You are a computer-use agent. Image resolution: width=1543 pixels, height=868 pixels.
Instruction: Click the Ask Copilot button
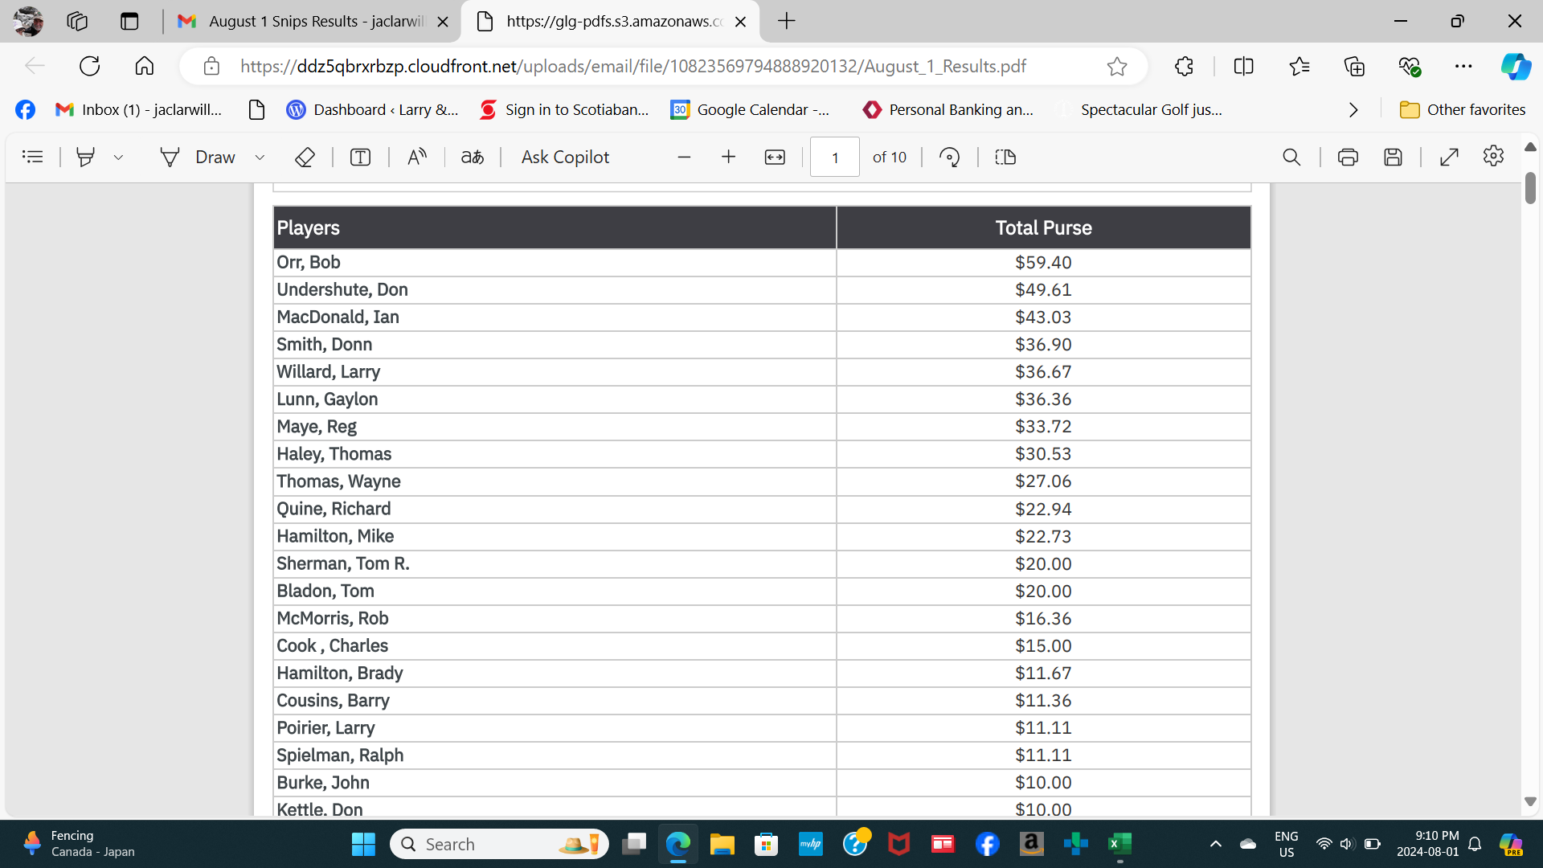(565, 158)
